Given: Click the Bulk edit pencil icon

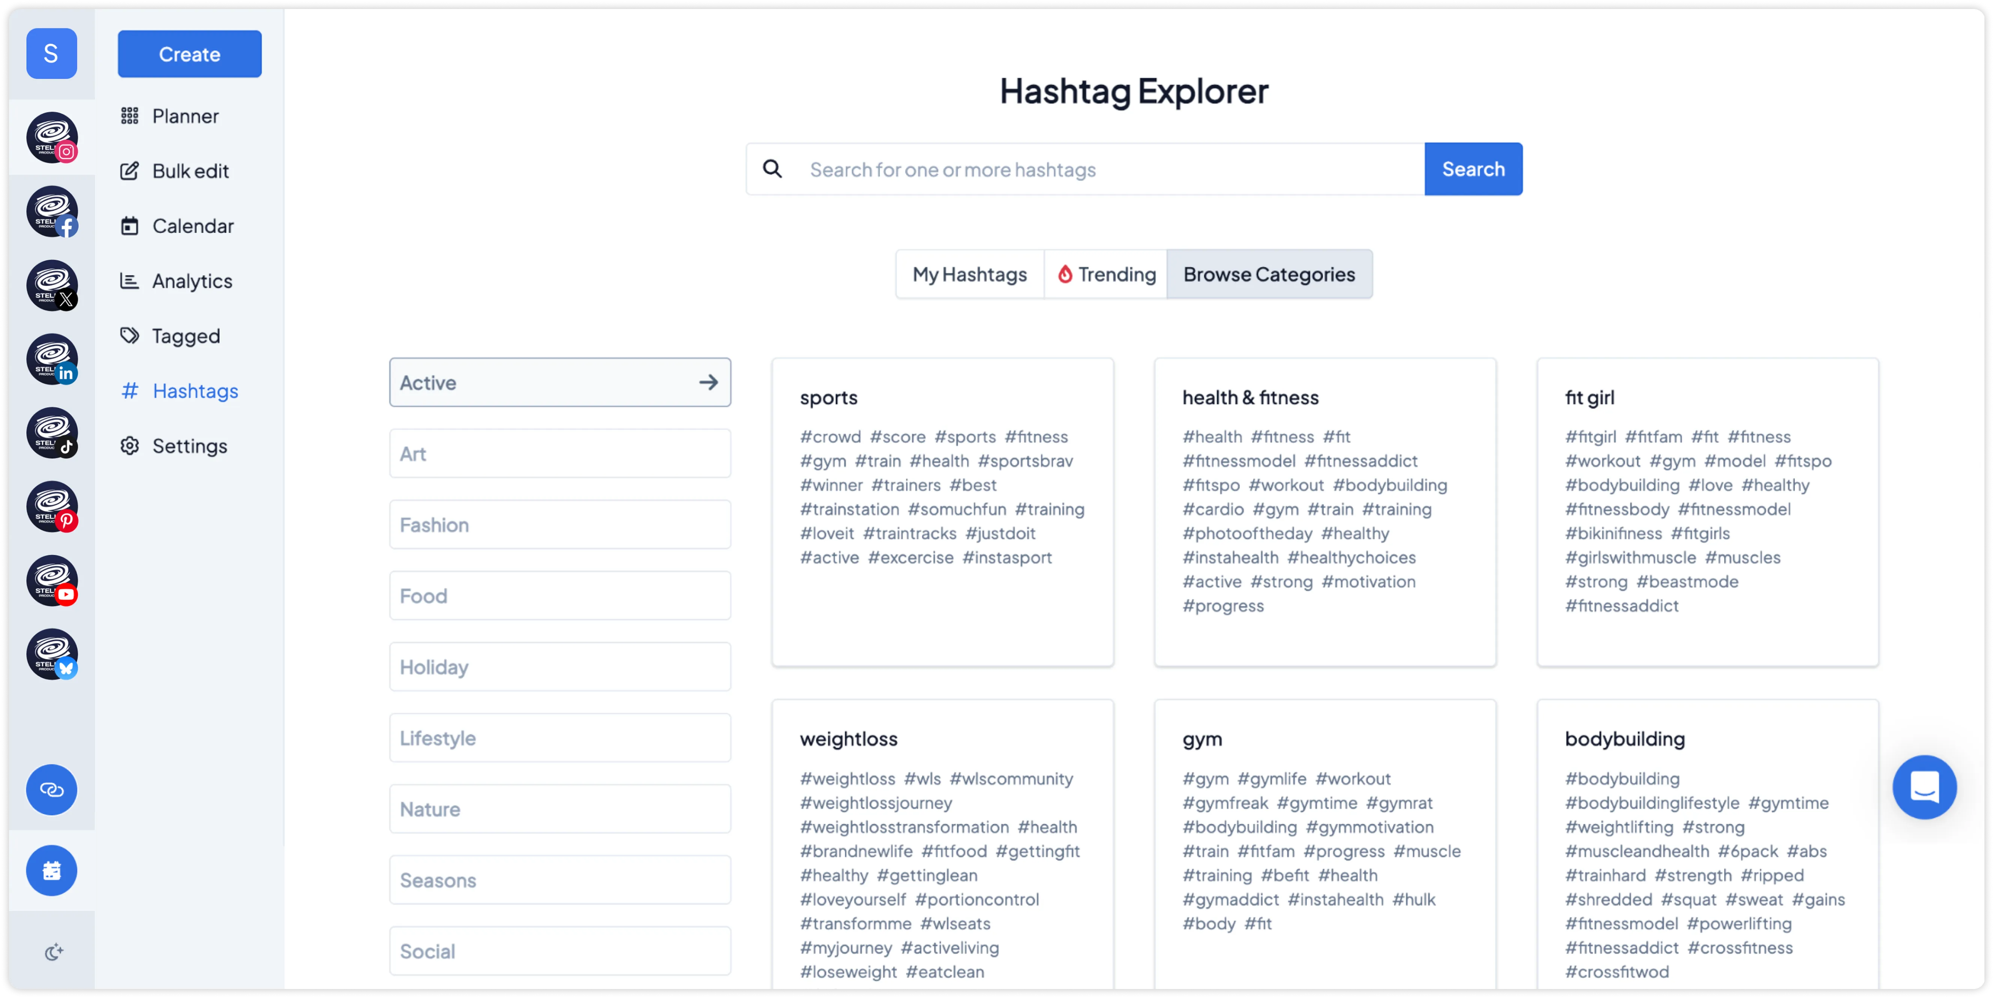Looking at the screenshot, I should [129, 171].
